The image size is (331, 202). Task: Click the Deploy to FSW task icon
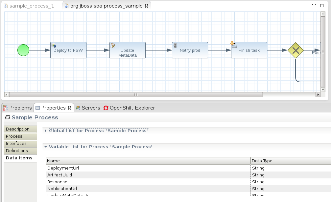54,45
